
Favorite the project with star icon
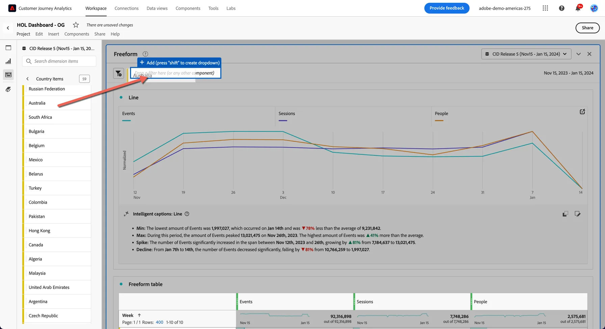coord(76,25)
